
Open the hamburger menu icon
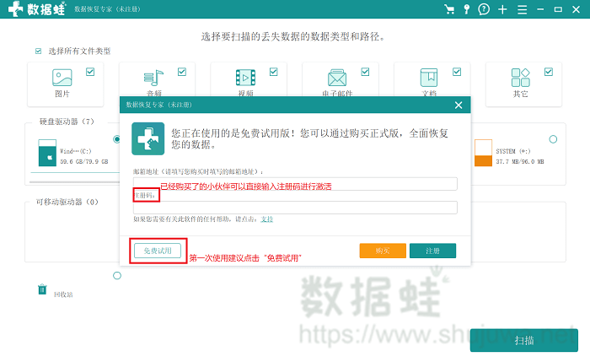(x=522, y=9)
